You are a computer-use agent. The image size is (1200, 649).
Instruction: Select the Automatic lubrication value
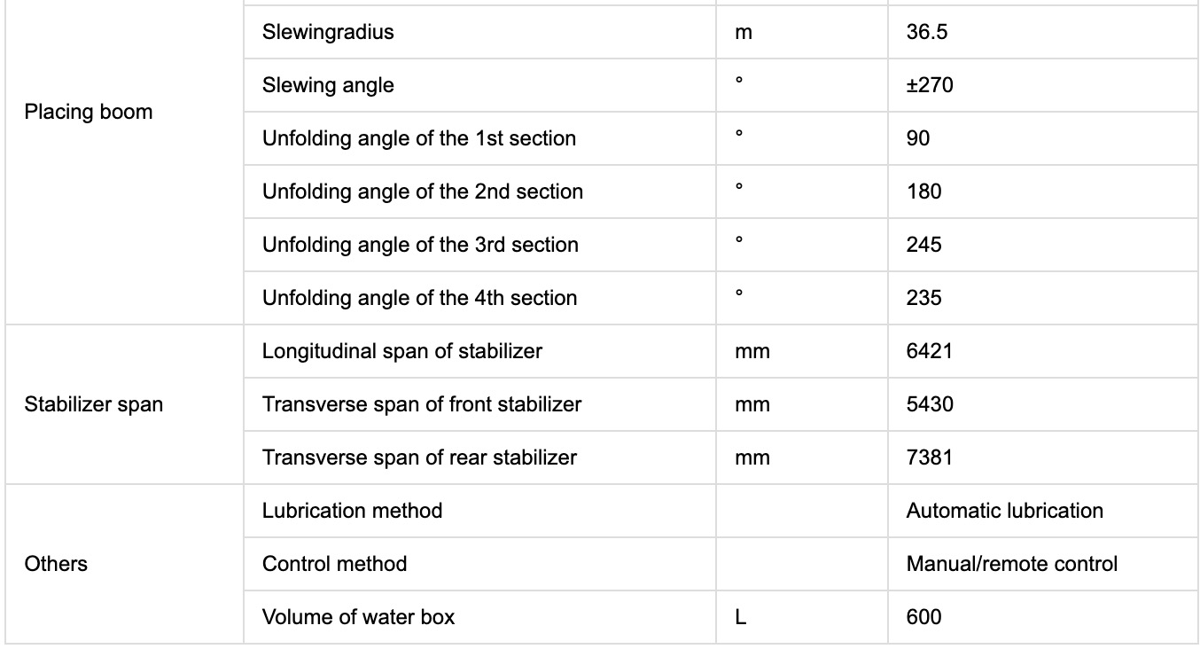(1005, 512)
